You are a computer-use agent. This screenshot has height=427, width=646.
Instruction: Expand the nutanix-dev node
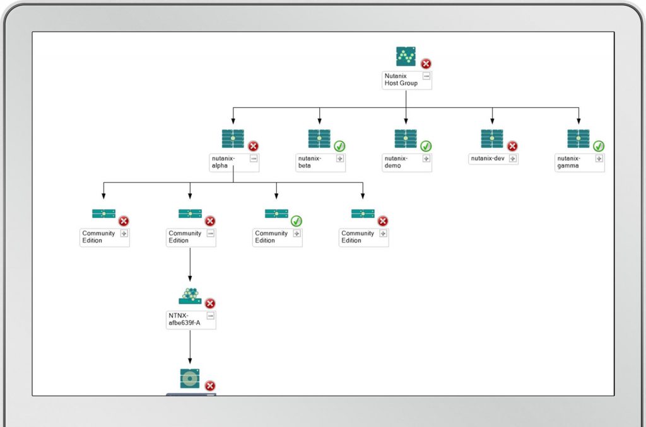[513, 158]
